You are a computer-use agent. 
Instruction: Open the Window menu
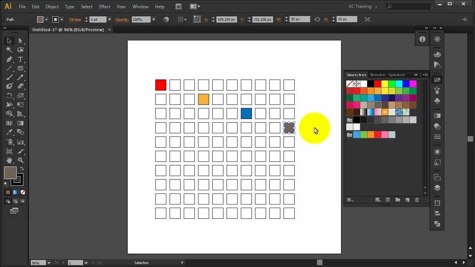point(141,6)
